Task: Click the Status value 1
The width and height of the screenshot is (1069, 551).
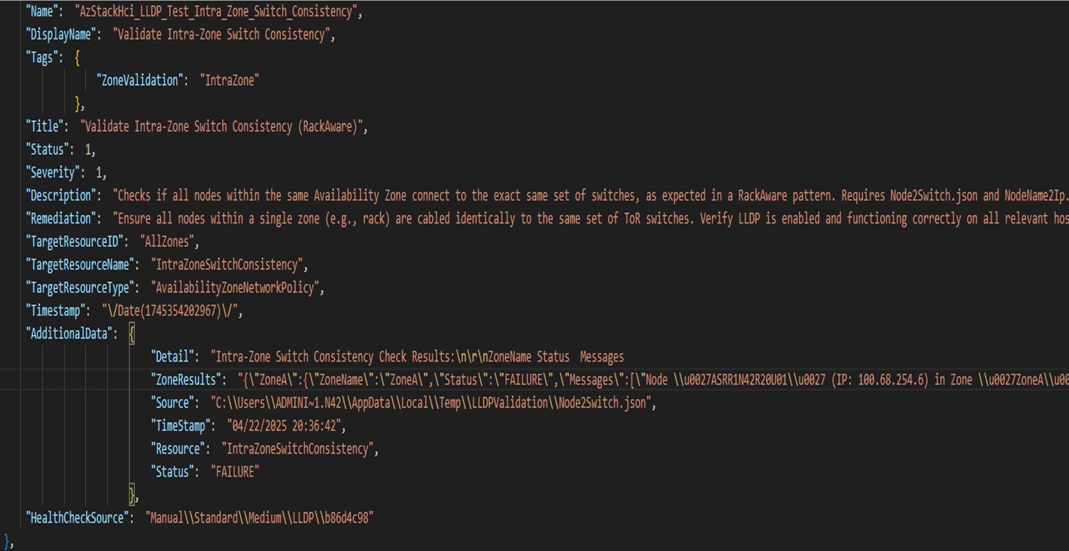Action: click(88, 150)
